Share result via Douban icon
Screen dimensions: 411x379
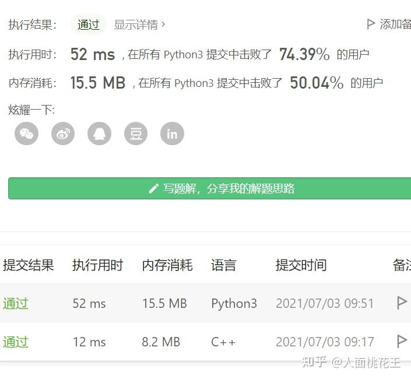136,134
